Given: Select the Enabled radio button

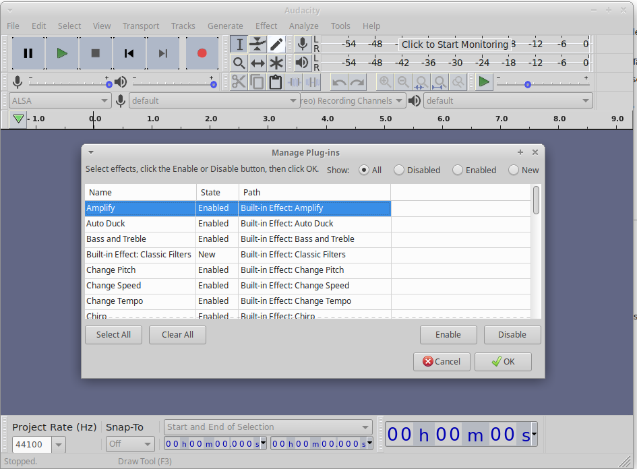Looking at the screenshot, I should [x=459, y=170].
